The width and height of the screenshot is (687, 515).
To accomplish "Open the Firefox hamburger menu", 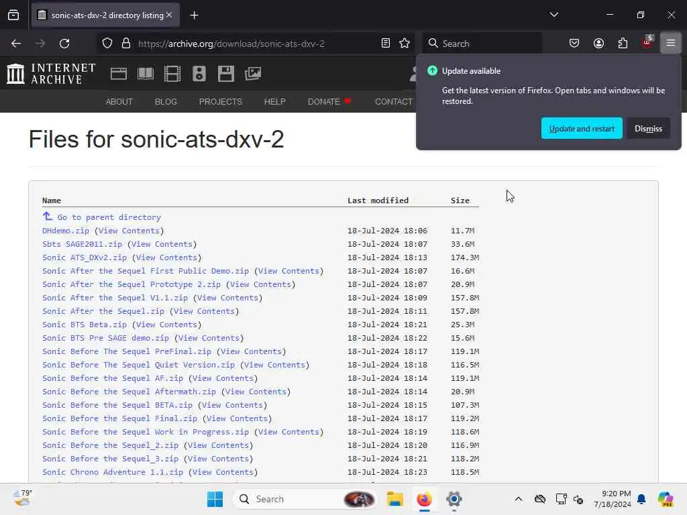I will tap(671, 44).
